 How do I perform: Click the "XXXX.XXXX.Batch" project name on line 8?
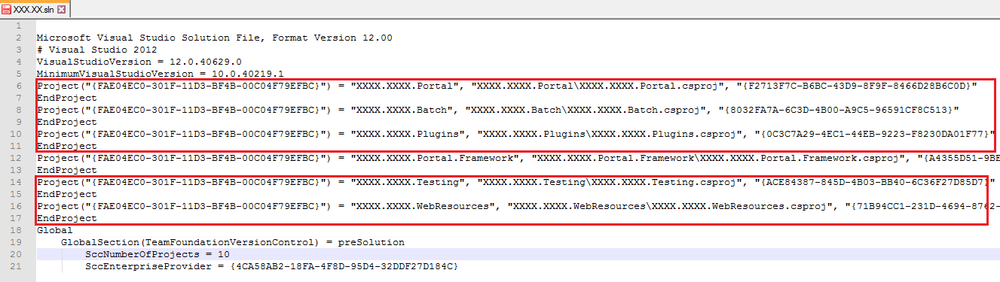click(402, 110)
